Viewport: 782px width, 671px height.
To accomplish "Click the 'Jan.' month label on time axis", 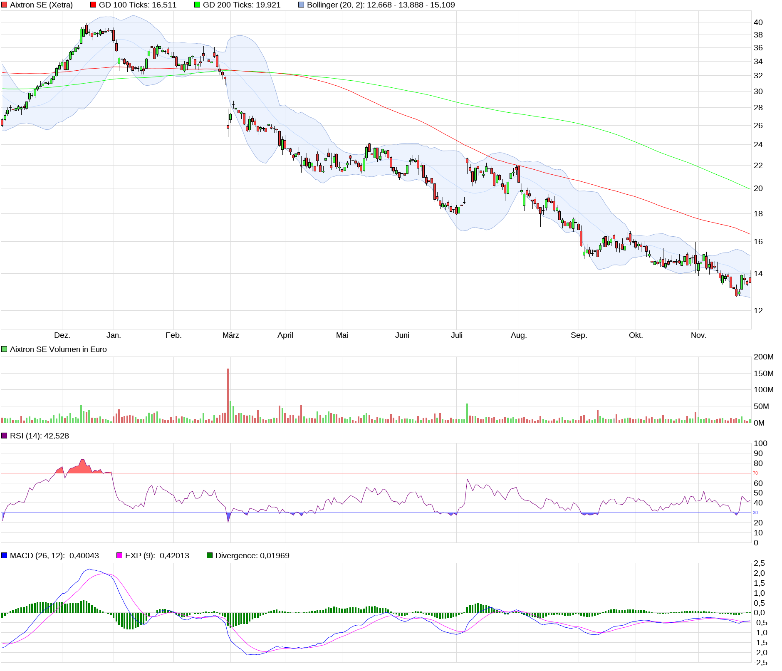I will (114, 335).
